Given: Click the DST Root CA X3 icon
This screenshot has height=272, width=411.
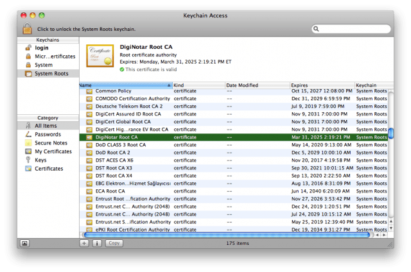Looking at the screenshot, I should 89,168.
